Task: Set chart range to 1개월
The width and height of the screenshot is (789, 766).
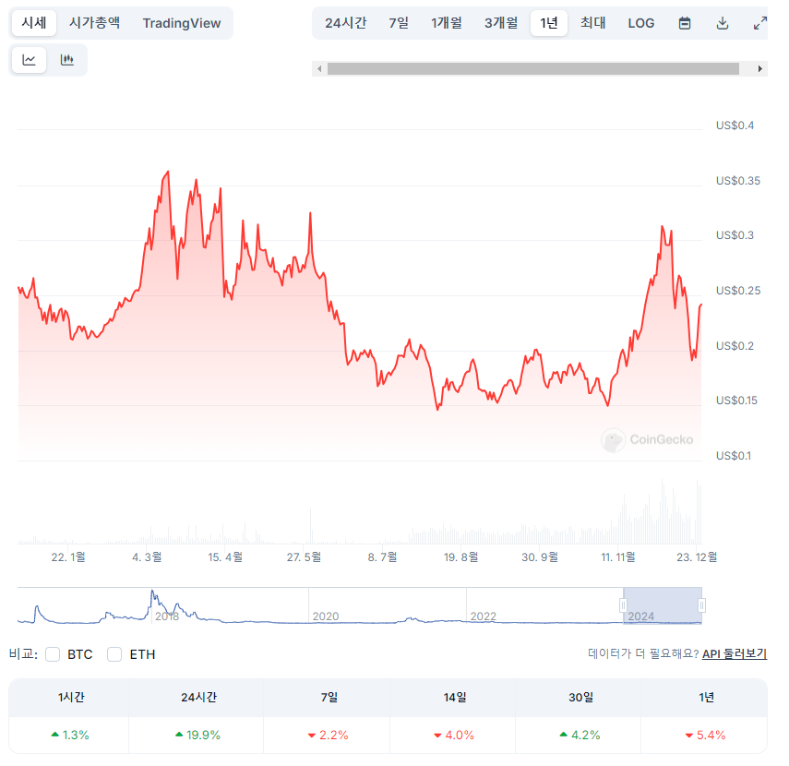Action: click(x=447, y=23)
